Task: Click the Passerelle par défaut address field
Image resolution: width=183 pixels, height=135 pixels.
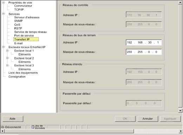Action: pos(144,103)
